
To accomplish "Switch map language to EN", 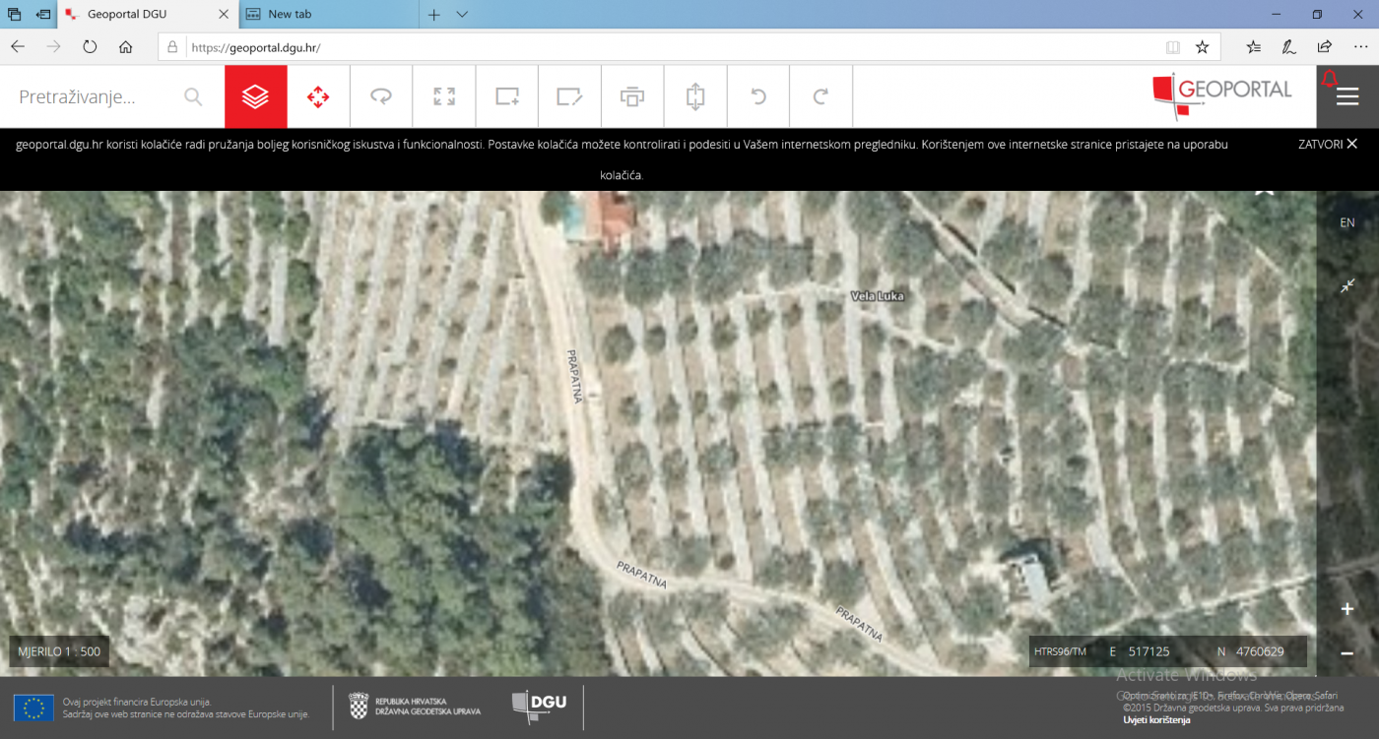I will [1347, 223].
